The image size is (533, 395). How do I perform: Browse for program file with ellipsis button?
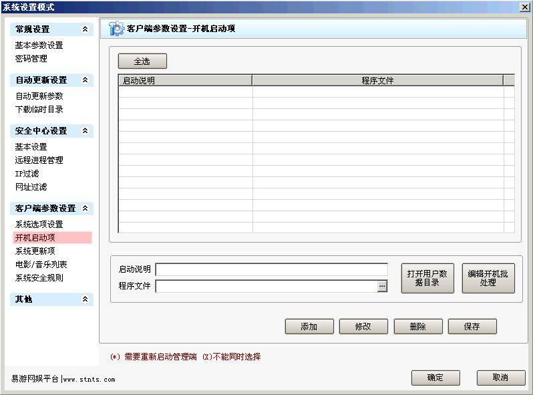pyautogui.click(x=382, y=286)
